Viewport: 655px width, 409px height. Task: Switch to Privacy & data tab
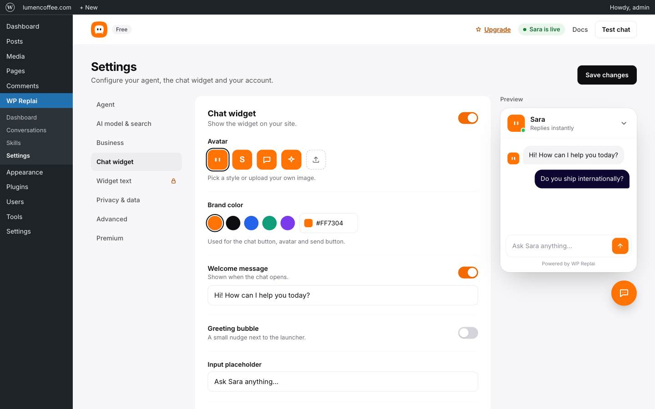point(136,200)
